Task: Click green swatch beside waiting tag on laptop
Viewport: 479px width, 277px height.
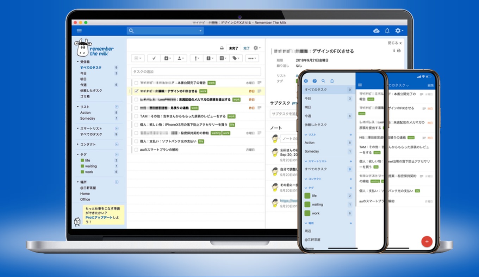Action: (82, 166)
